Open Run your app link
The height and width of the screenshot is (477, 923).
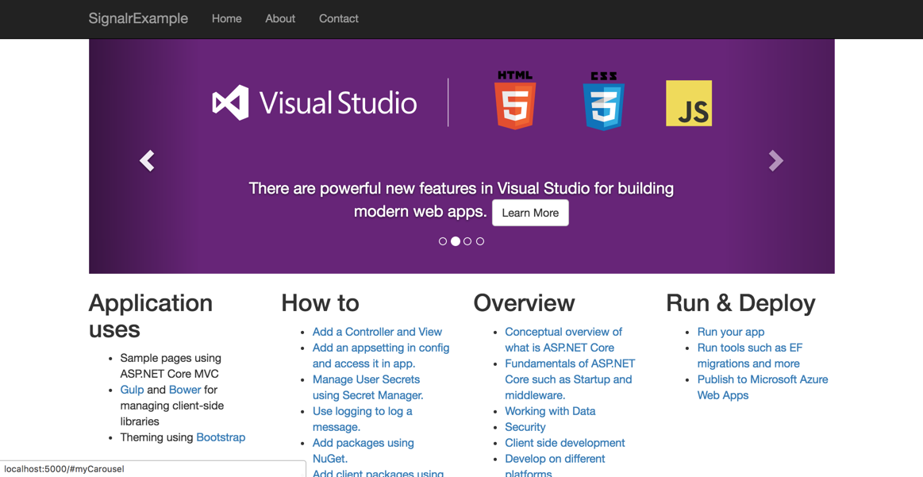pyautogui.click(x=731, y=332)
